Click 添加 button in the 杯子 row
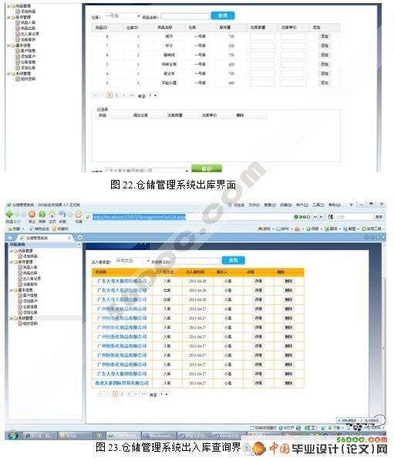394x461 pixels. pyautogui.click(x=325, y=46)
